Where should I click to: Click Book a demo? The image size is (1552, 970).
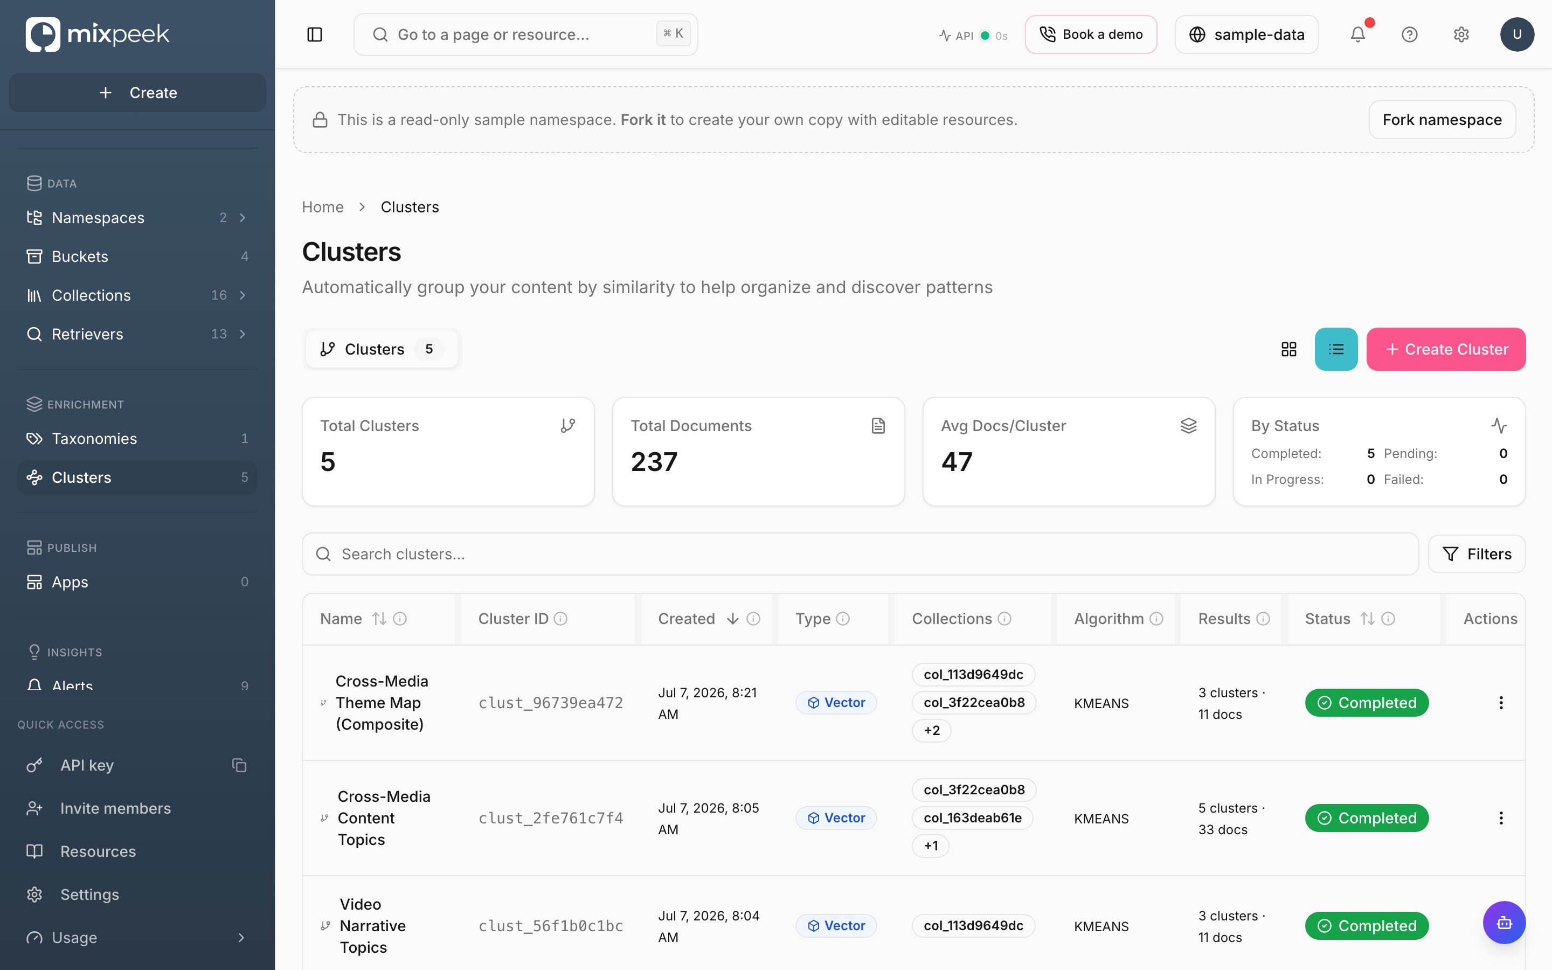point(1090,34)
